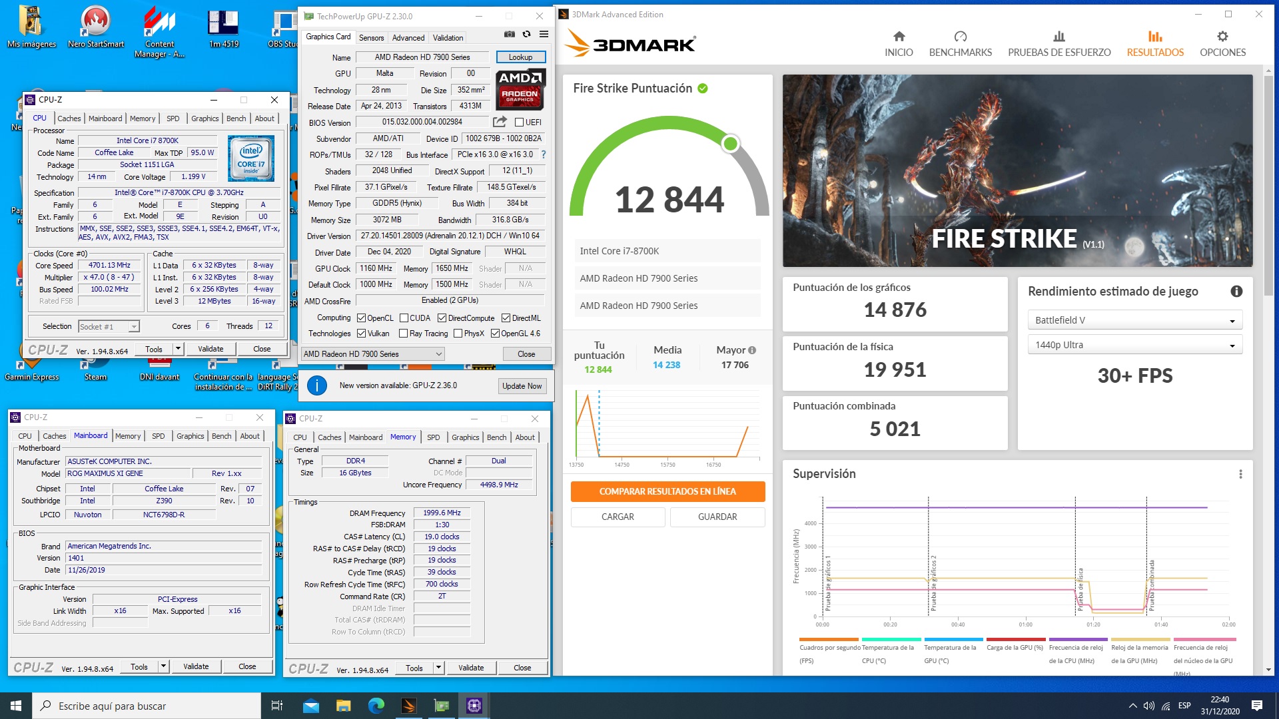Select 3DMark icon on taskbar
This screenshot has width=1279, height=719.
coord(408,706)
